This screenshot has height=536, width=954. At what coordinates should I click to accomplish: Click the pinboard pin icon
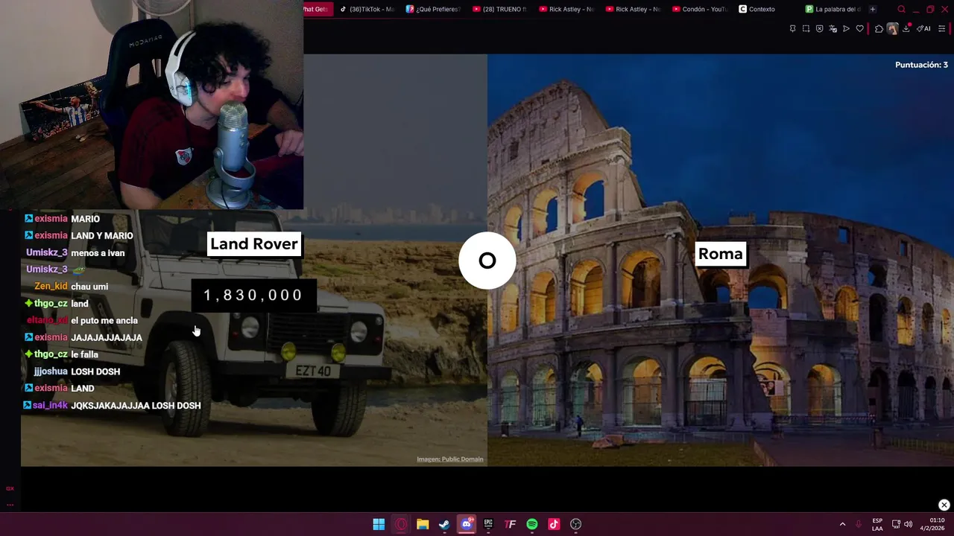click(x=792, y=28)
